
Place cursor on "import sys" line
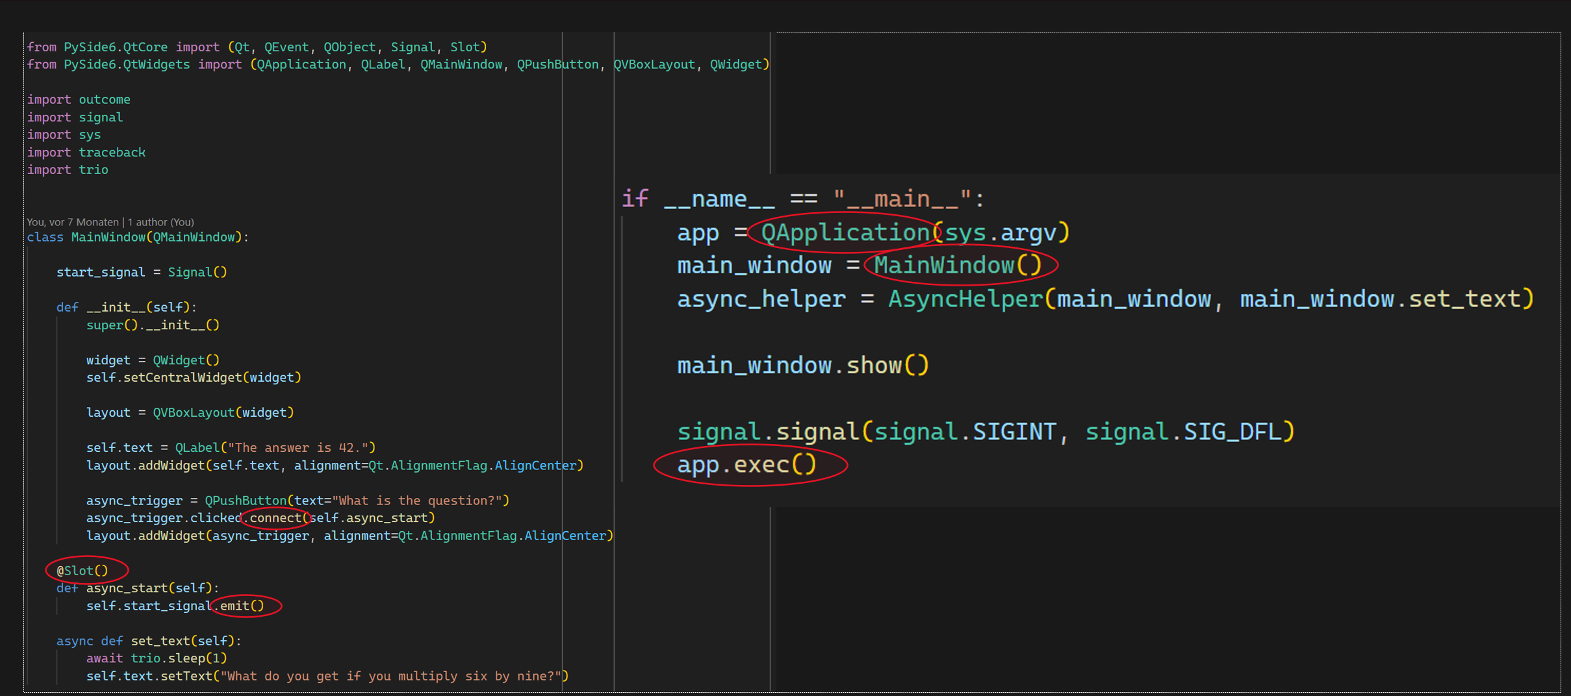tap(64, 134)
